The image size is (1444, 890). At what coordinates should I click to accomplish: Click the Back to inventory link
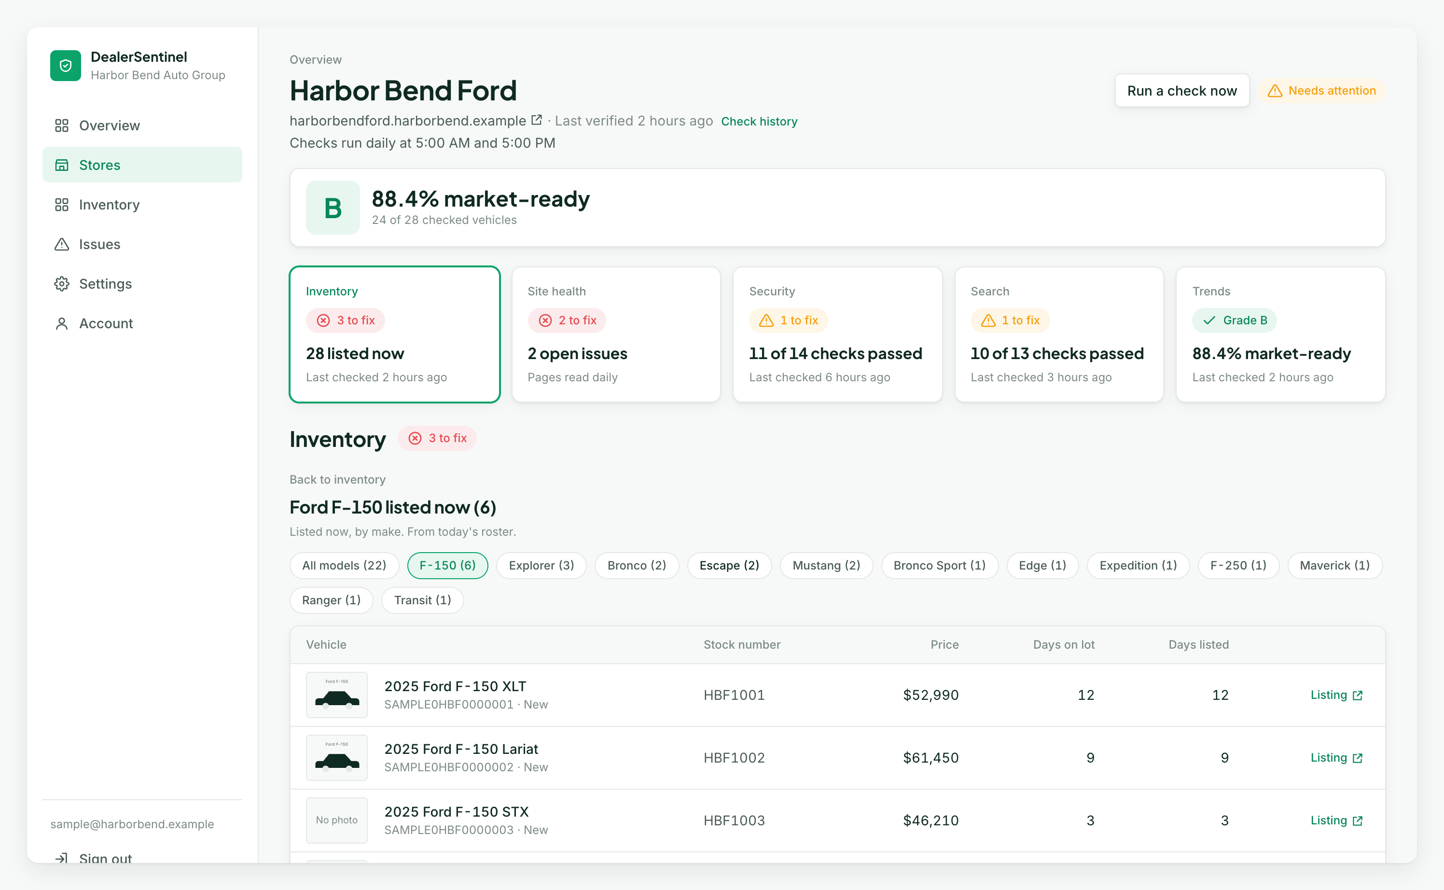pyautogui.click(x=337, y=479)
